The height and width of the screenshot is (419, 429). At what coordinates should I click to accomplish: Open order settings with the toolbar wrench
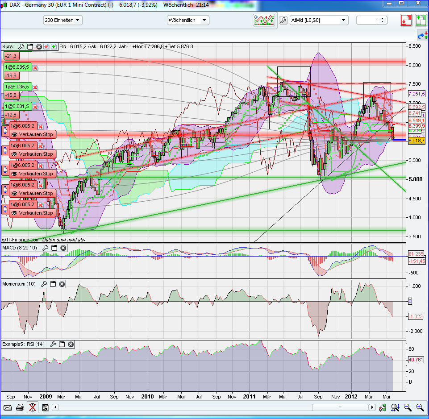[283, 20]
